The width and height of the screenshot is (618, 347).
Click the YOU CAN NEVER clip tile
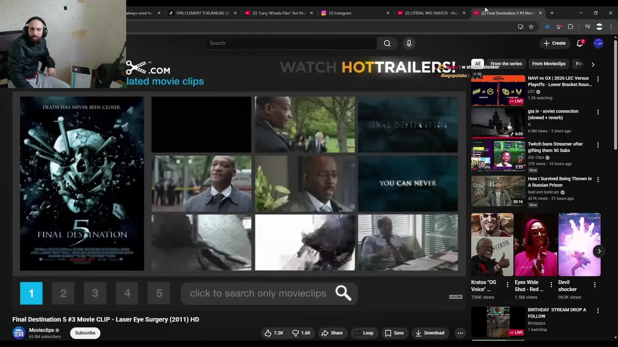[x=408, y=184]
